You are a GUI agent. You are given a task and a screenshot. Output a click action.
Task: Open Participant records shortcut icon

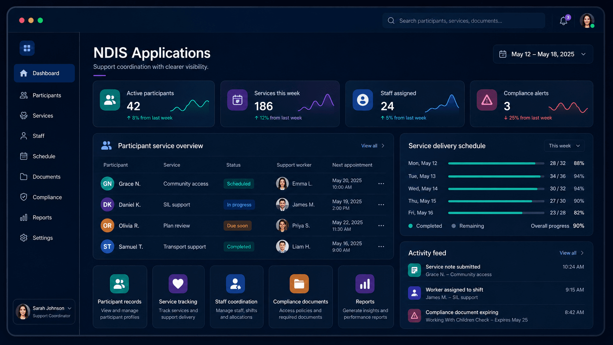pos(119,284)
